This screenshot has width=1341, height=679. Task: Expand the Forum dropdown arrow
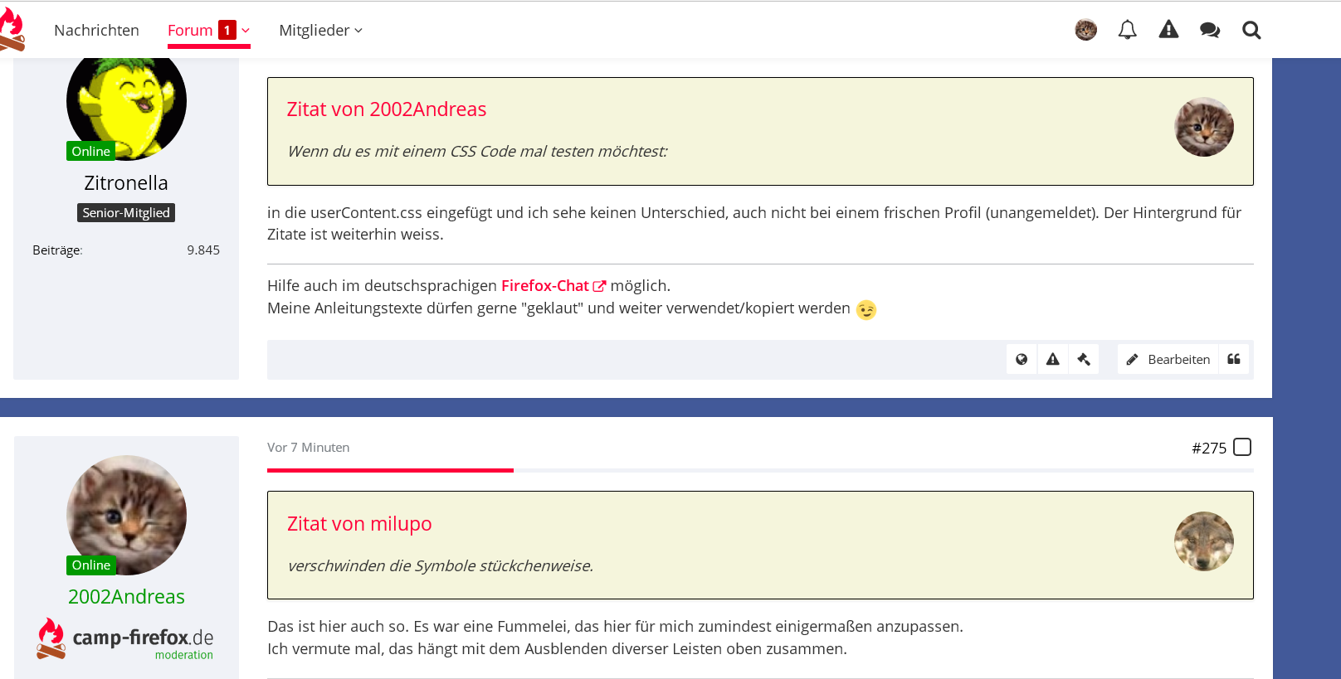coord(246,31)
